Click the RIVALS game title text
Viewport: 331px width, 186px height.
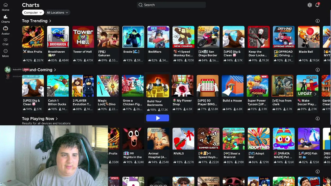pyautogui.click(x=179, y=153)
